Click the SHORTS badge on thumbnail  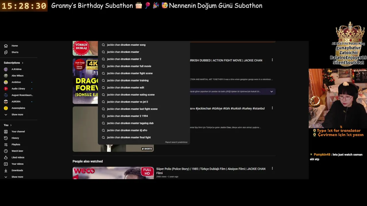click(147, 149)
